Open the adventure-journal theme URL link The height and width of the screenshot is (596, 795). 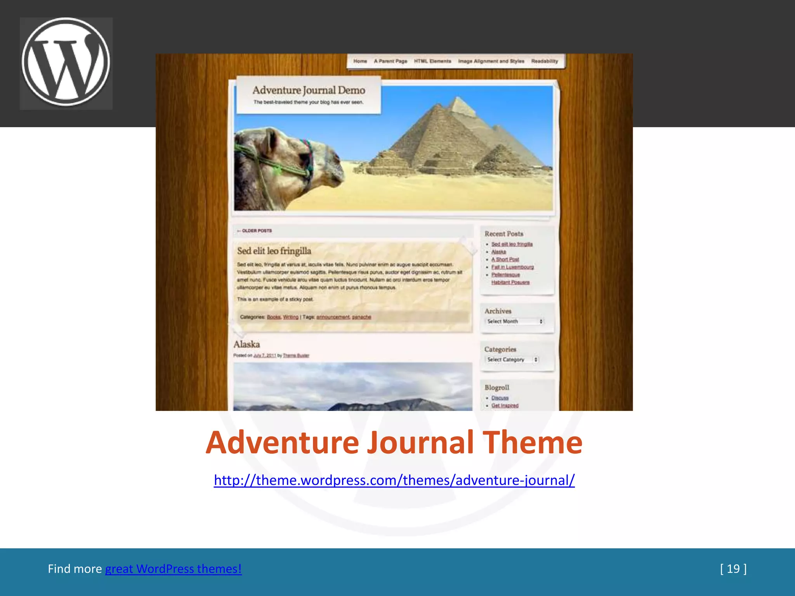click(x=394, y=480)
